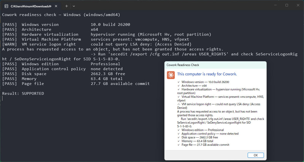Image resolution: width=304 pixels, height=162 pixels.
Task: Click terminal line '[PASS] Architecture'
Action: tap(50, 30)
